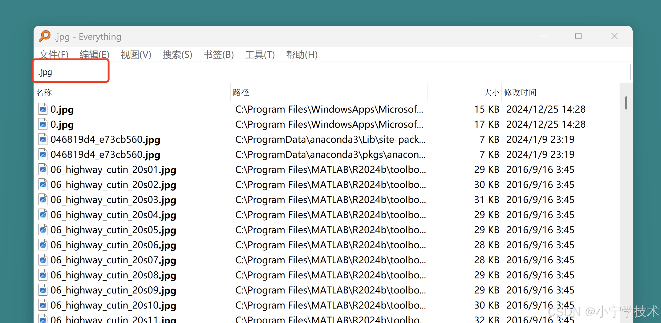Screen dimensions: 661x323
Task: Open the 书签(B) menu
Action: pos(219,55)
